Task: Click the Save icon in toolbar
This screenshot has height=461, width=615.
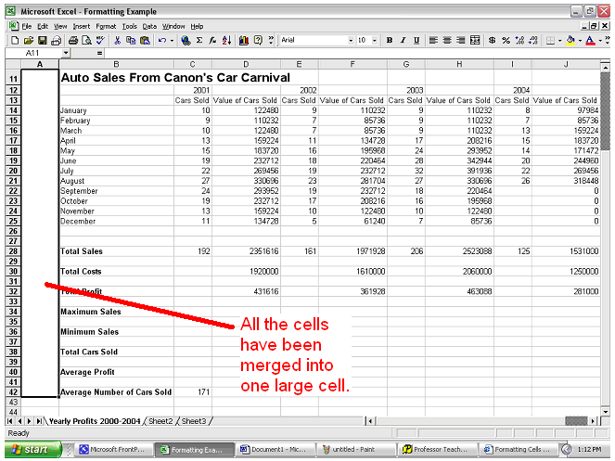Action: click(x=43, y=41)
